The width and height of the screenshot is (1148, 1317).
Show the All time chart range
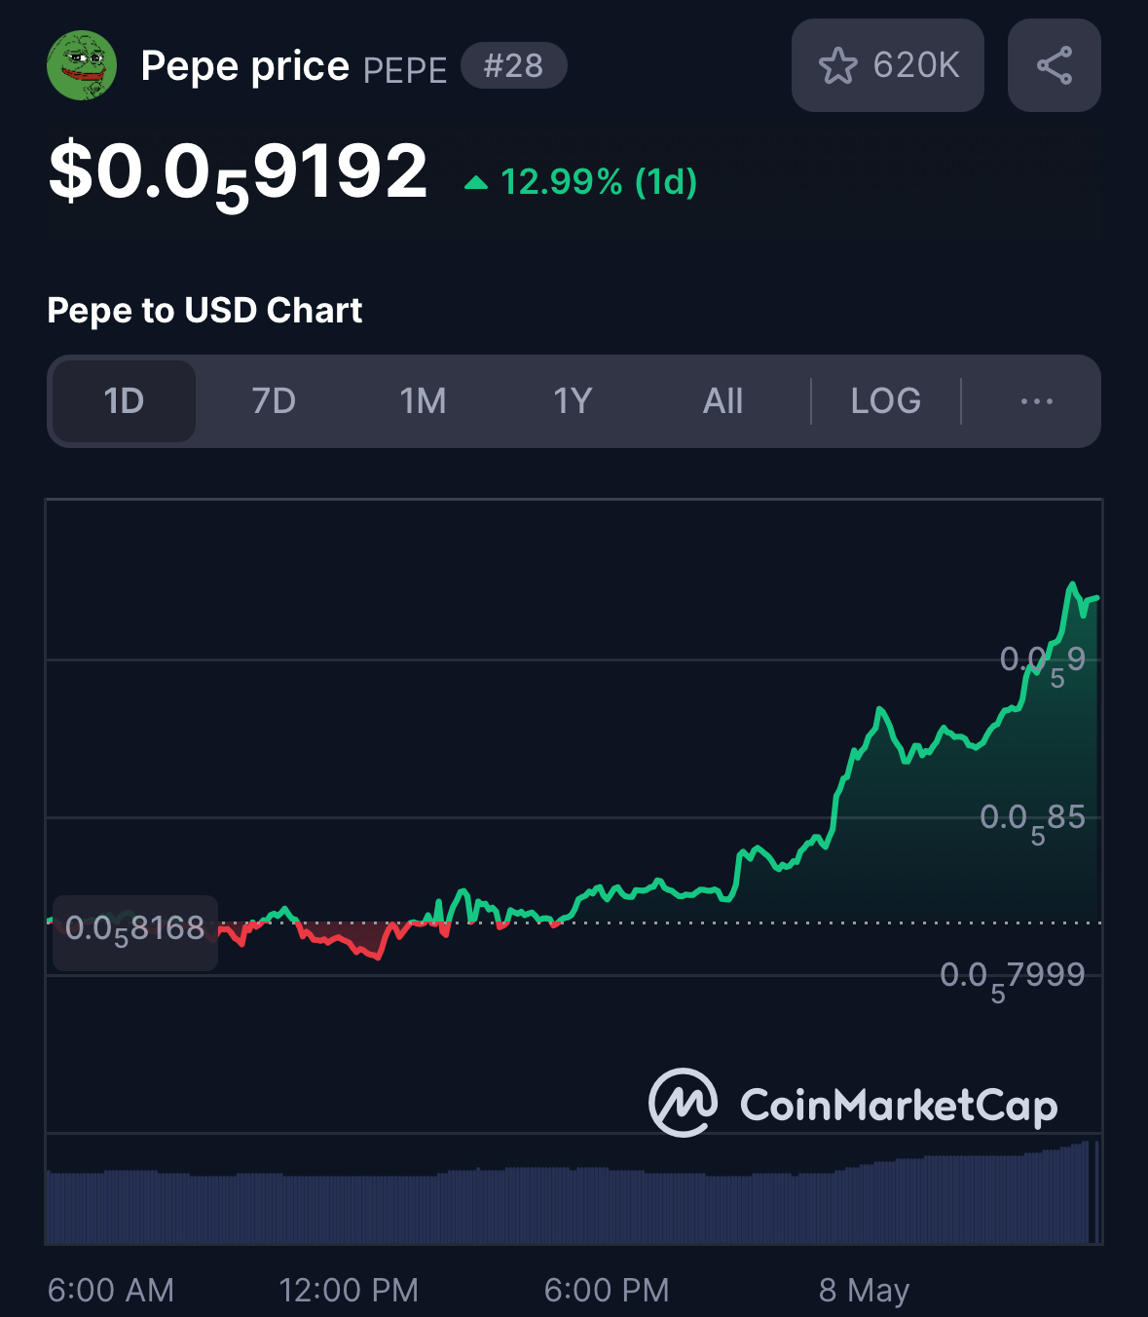click(722, 401)
